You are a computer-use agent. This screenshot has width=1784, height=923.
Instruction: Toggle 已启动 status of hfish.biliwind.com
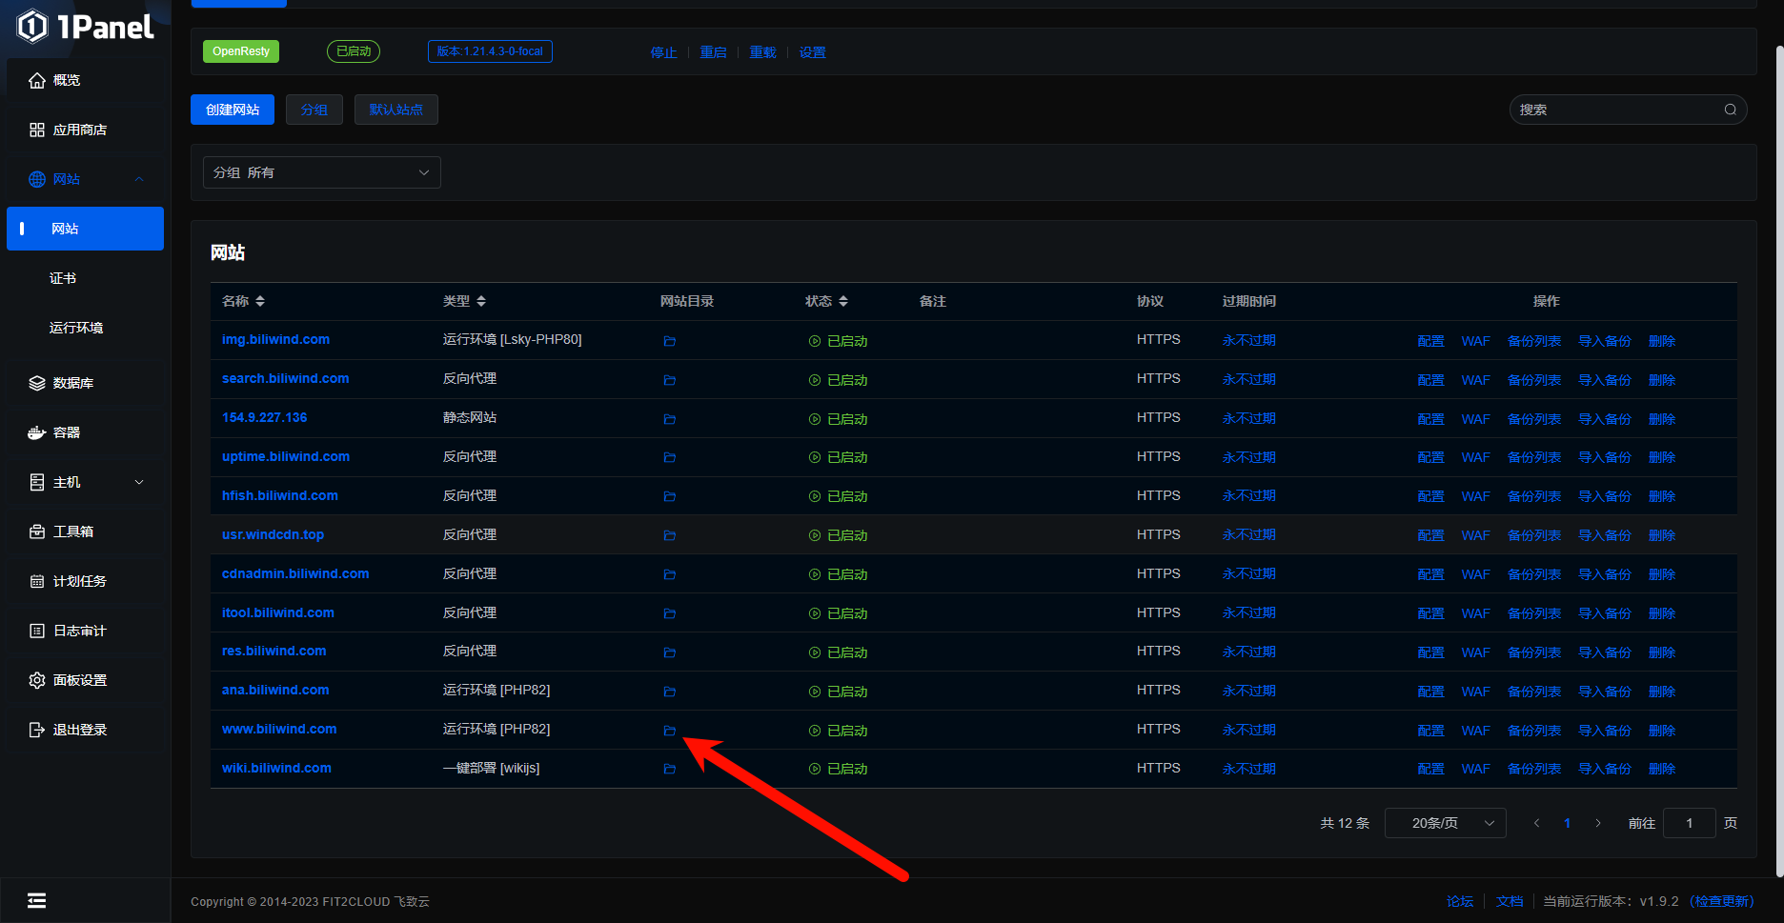coord(838,496)
